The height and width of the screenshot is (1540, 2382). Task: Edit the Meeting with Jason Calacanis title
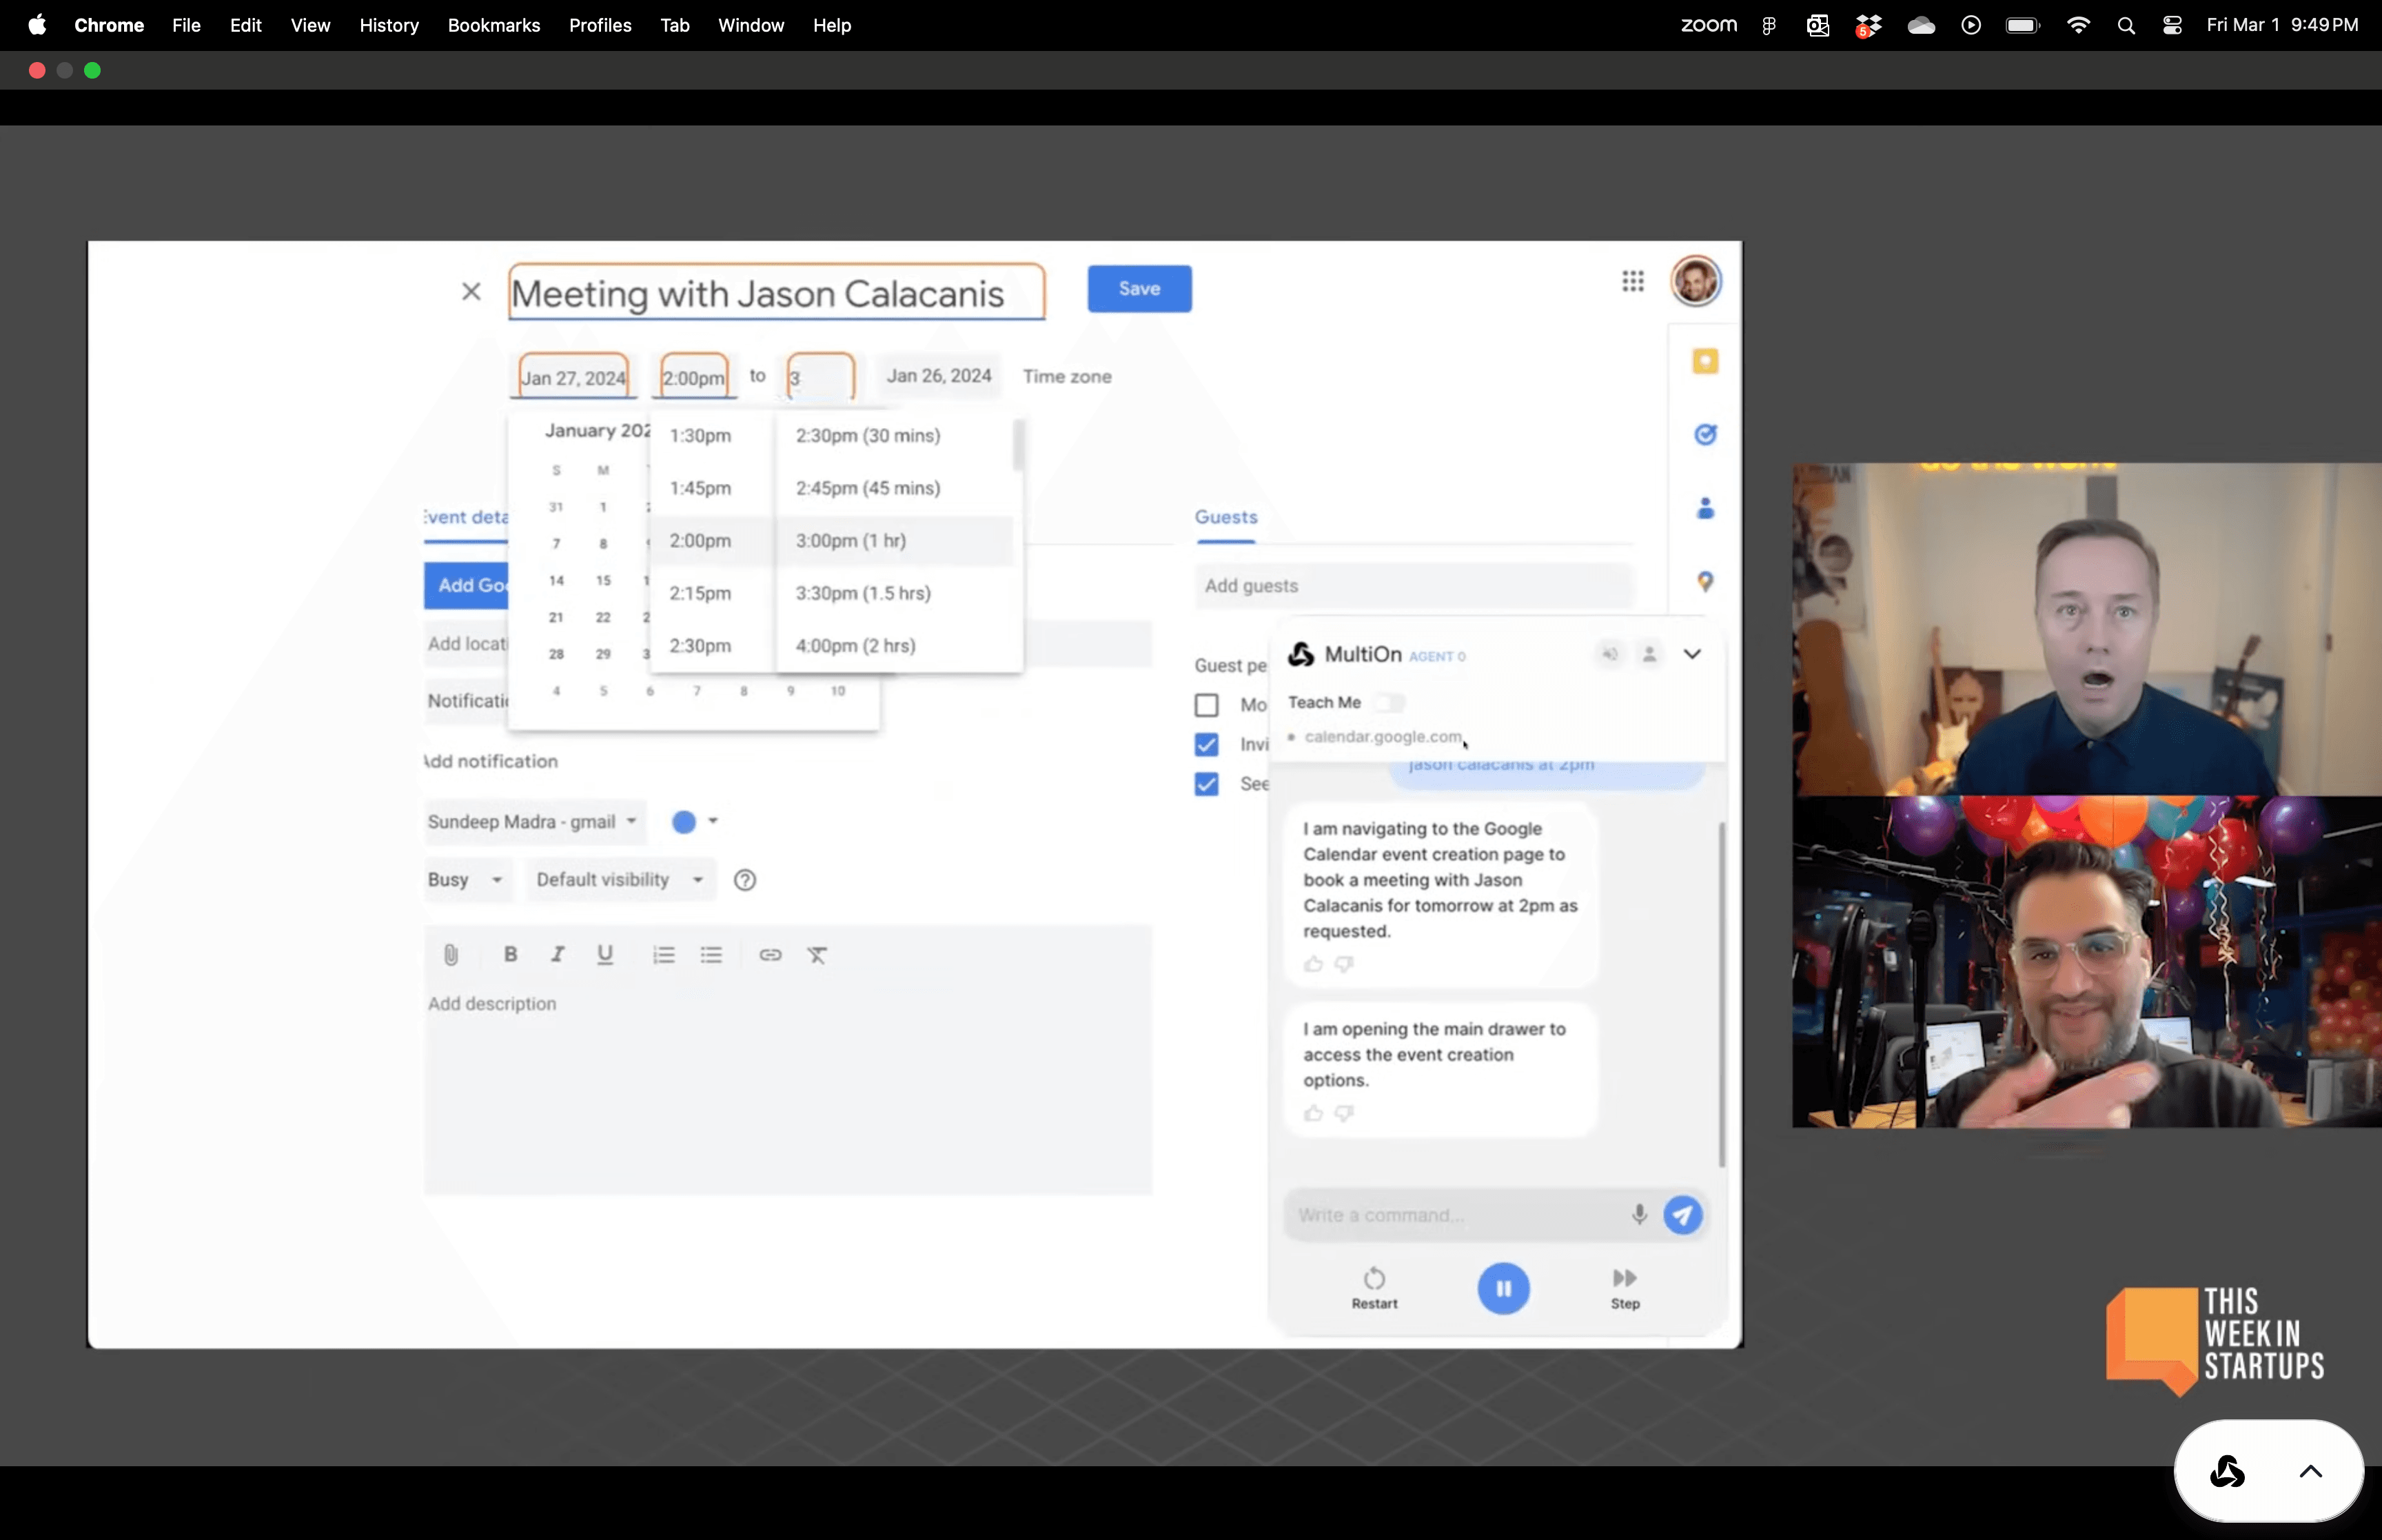(x=777, y=293)
